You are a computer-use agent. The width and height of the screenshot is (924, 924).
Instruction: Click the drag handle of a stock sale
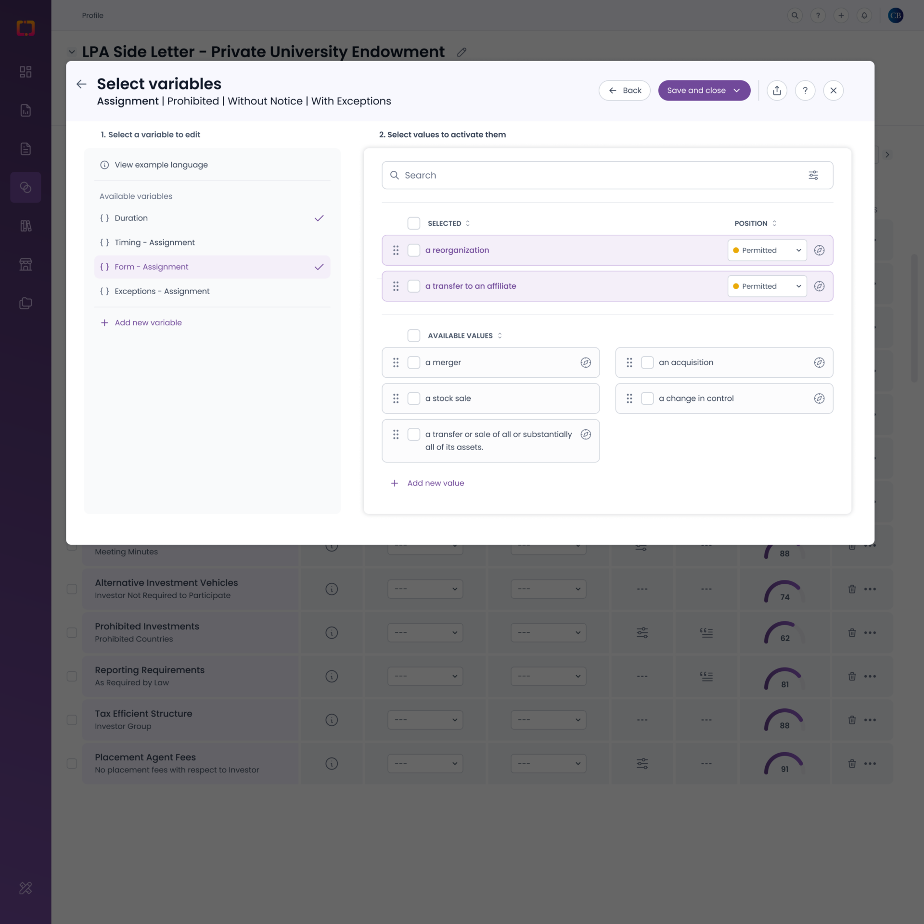tap(396, 398)
